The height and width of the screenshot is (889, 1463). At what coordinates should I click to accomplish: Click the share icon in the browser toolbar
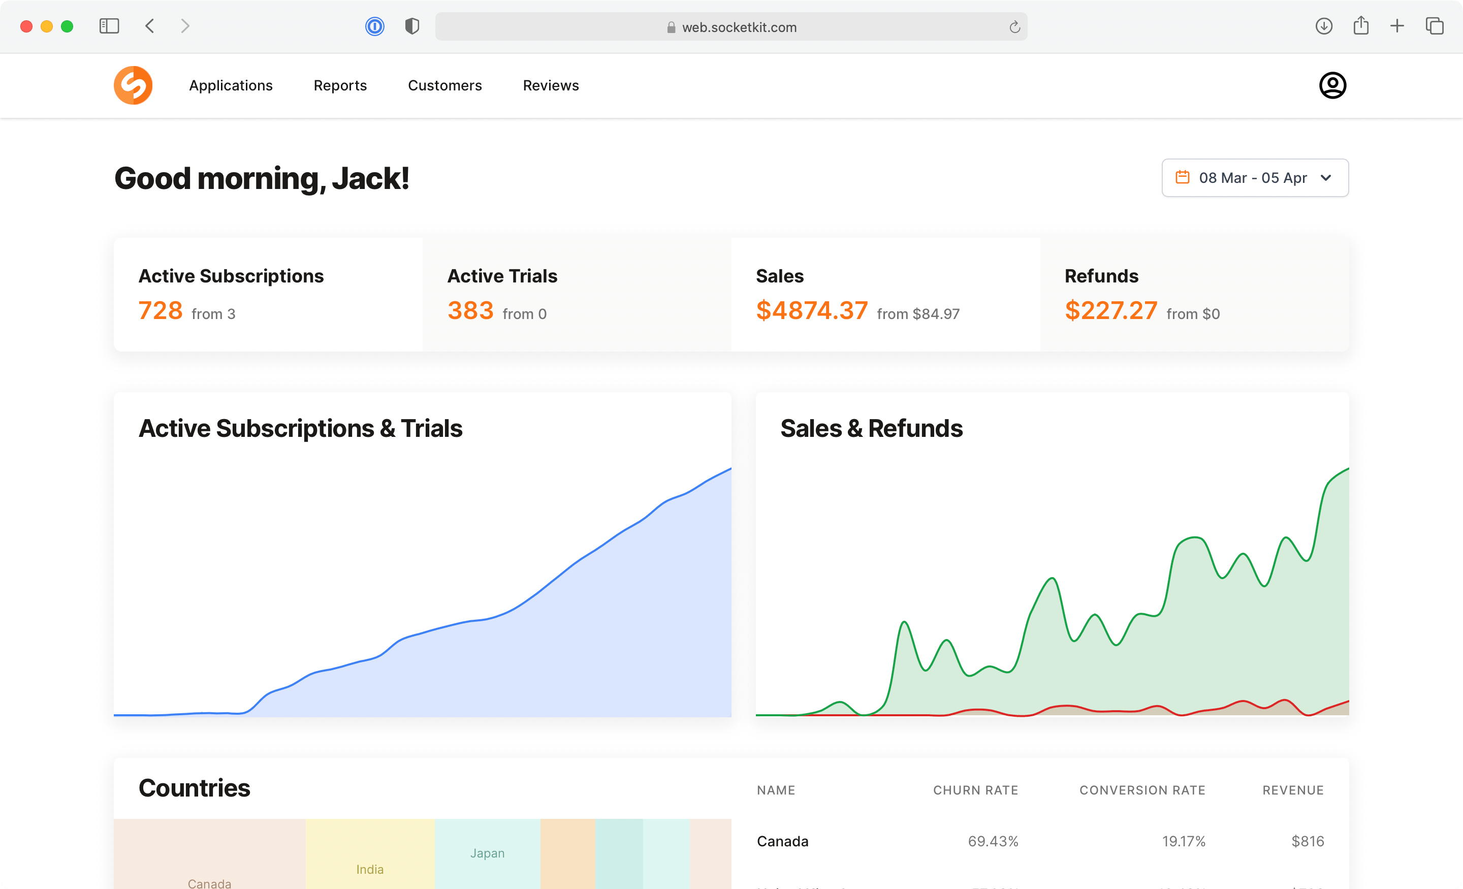pyautogui.click(x=1360, y=26)
